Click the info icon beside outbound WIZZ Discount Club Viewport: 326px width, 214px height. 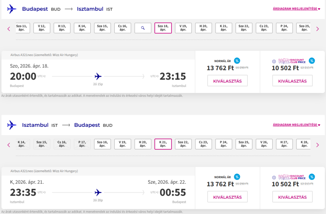[x=273, y=61]
